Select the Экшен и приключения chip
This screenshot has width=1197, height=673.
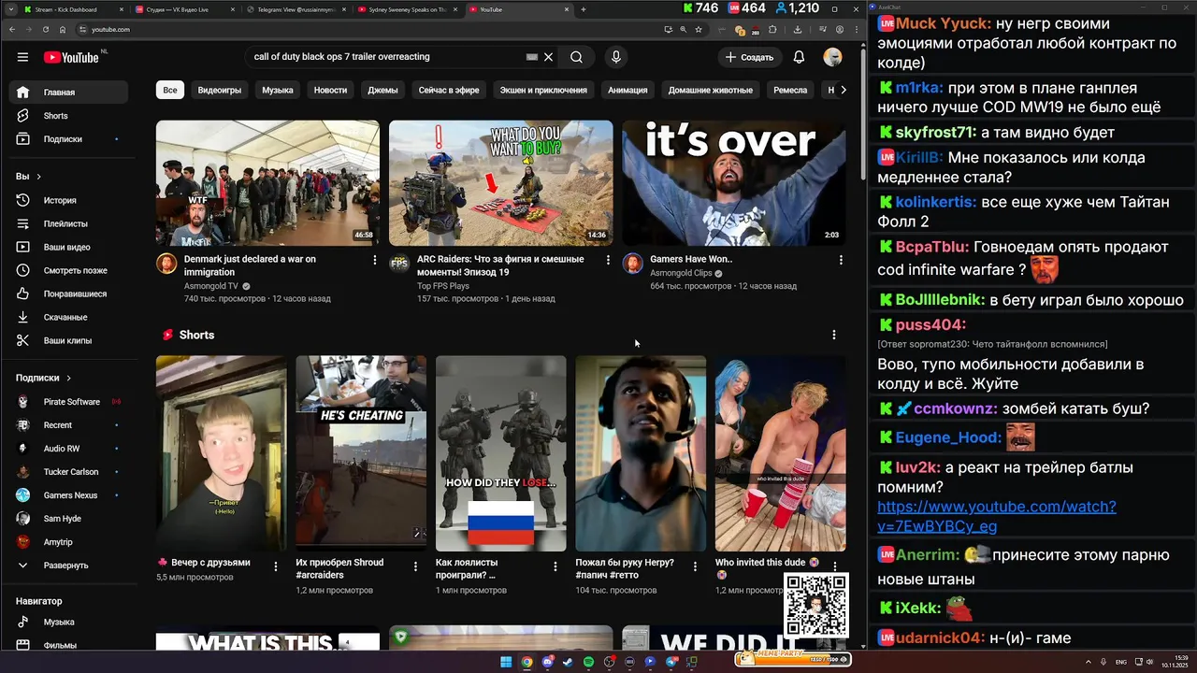tap(543, 90)
